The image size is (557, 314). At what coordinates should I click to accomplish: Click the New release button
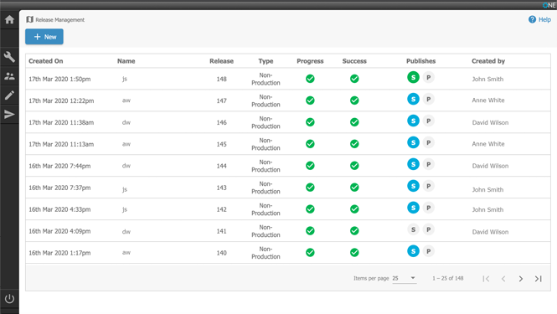[44, 37]
